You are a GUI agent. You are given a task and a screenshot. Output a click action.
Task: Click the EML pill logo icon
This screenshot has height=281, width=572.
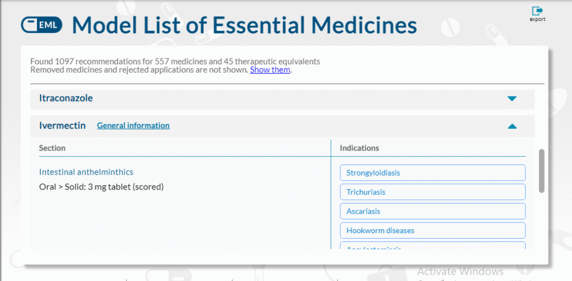click(x=41, y=25)
